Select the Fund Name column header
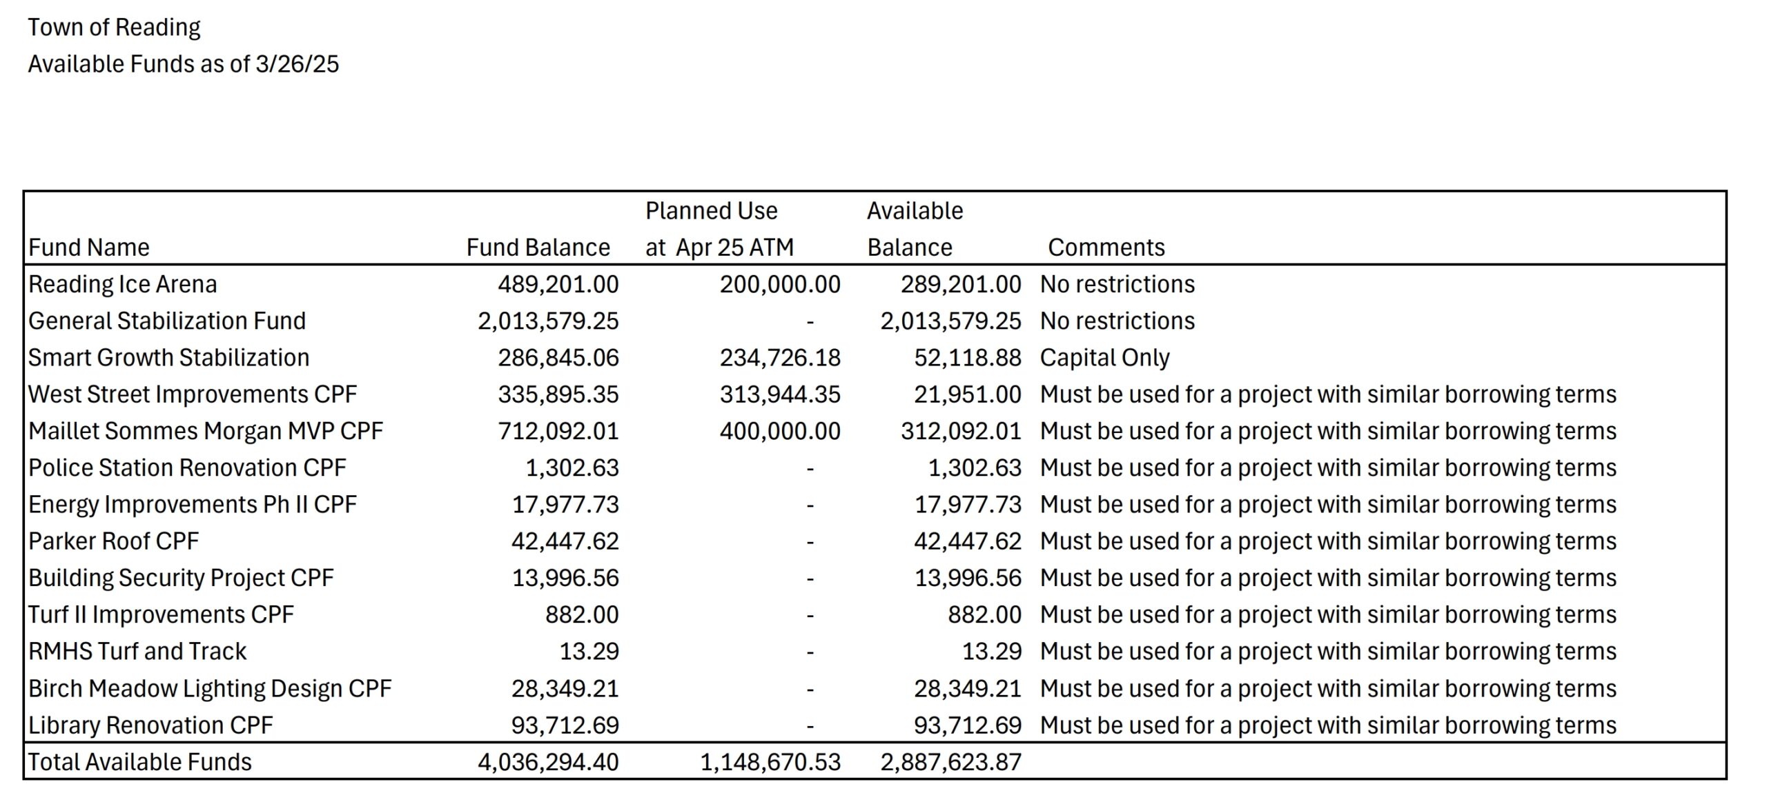 [x=89, y=248]
